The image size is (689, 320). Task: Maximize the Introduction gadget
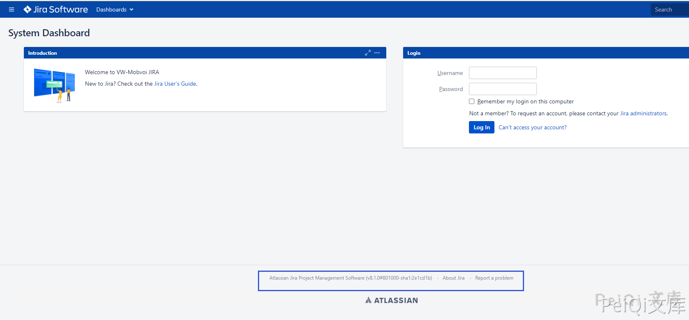[x=368, y=53]
